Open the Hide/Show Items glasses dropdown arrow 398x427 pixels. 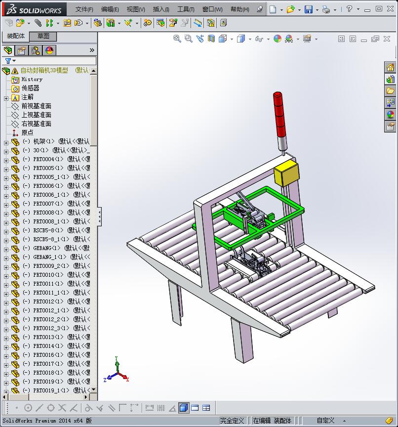coord(268,39)
